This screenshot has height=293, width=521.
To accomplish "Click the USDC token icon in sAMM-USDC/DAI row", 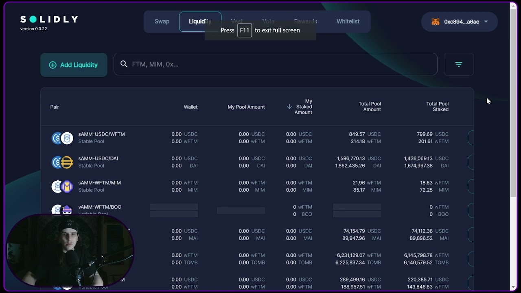I will pyautogui.click(x=57, y=162).
